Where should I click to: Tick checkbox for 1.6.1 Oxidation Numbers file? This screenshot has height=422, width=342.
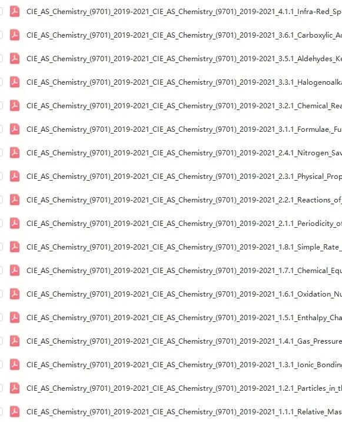[x=1, y=294]
